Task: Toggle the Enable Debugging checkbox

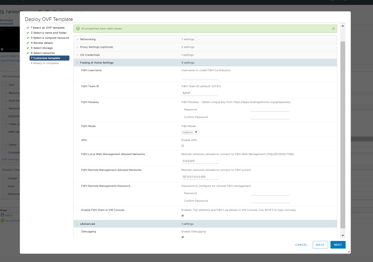Action: point(183,237)
